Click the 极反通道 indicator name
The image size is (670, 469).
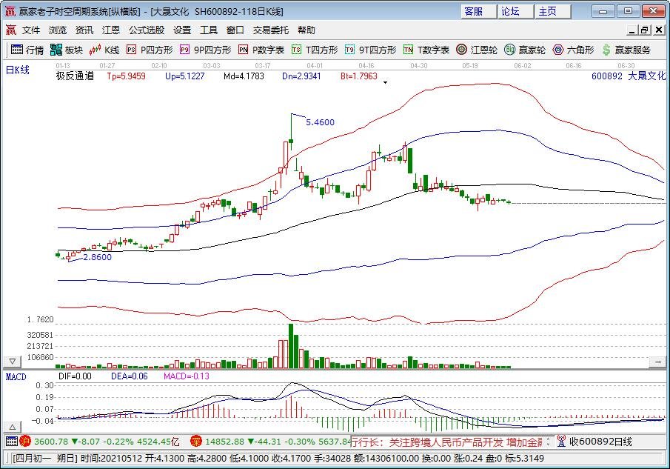pos(75,76)
